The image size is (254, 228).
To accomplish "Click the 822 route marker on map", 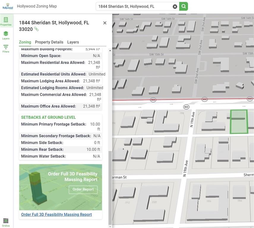I will pyautogui.click(x=186, y=107).
